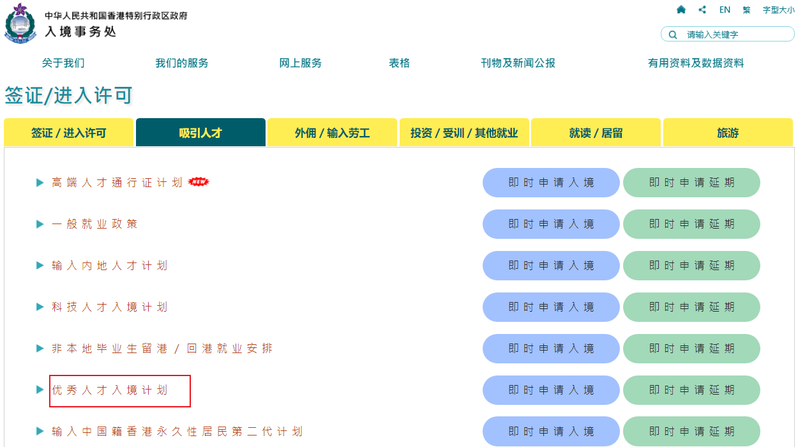Open the 网上服务 menu
The width and height of the screenshot is (798, 447).
(301, 63)
